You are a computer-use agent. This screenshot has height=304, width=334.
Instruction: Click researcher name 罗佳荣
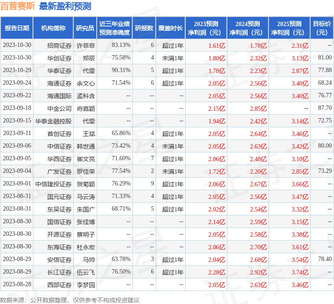[x=85, y=172]
